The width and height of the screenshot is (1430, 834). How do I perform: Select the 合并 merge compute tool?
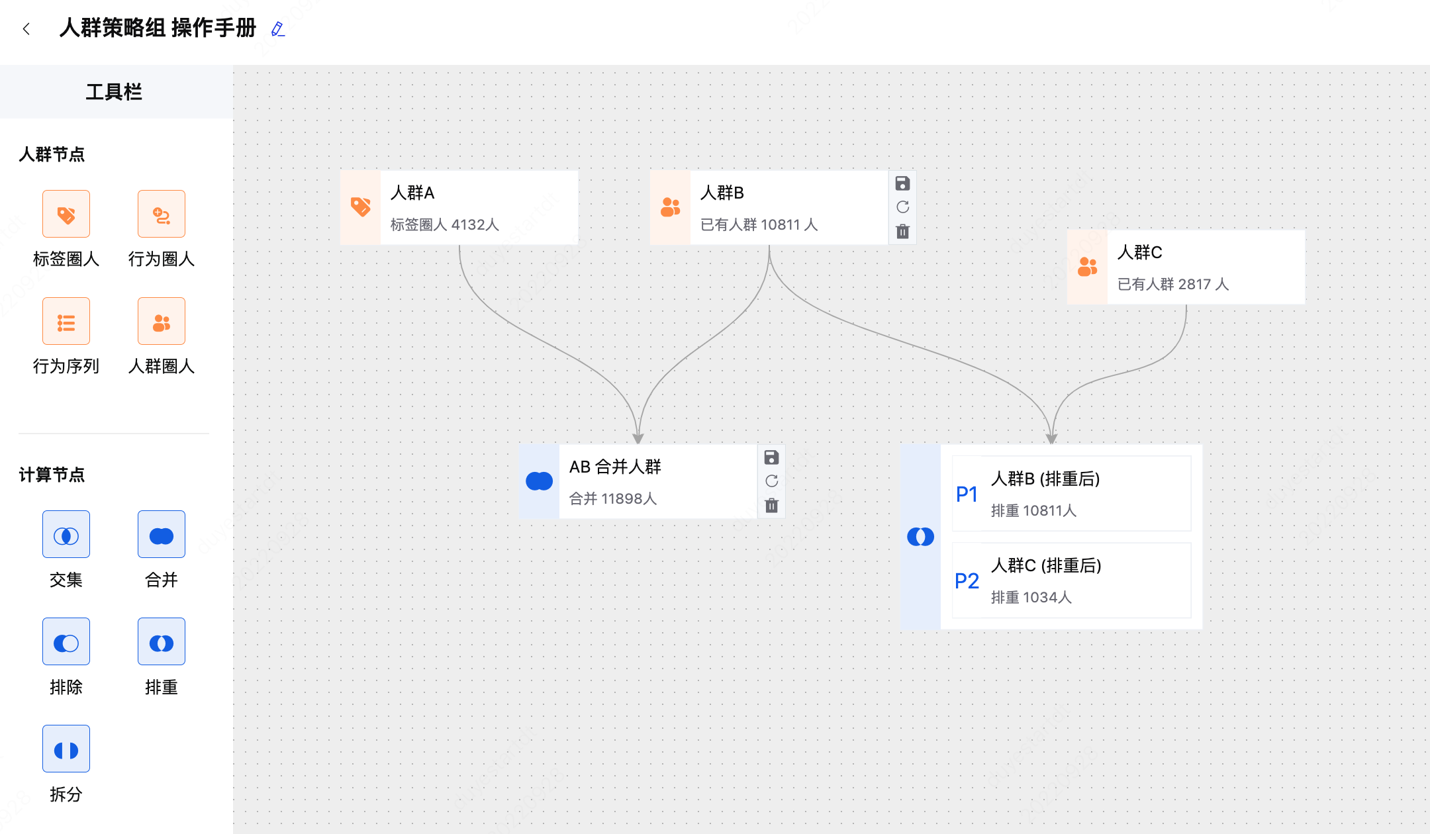162,534
